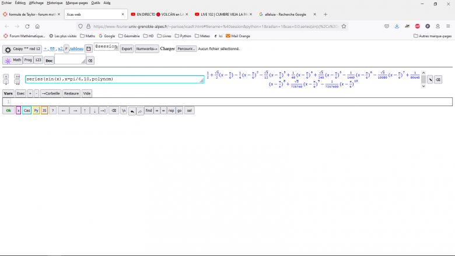
Task: Click the down arrow key in editor toolbar
Action: coord(94,111)
